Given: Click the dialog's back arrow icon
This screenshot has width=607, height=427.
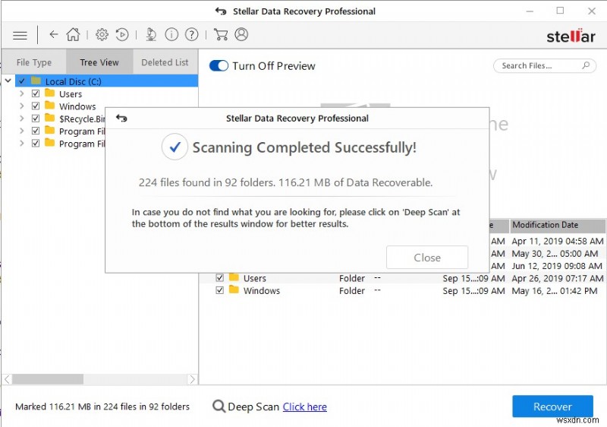Looking at the screenshot, I should 121,119.
